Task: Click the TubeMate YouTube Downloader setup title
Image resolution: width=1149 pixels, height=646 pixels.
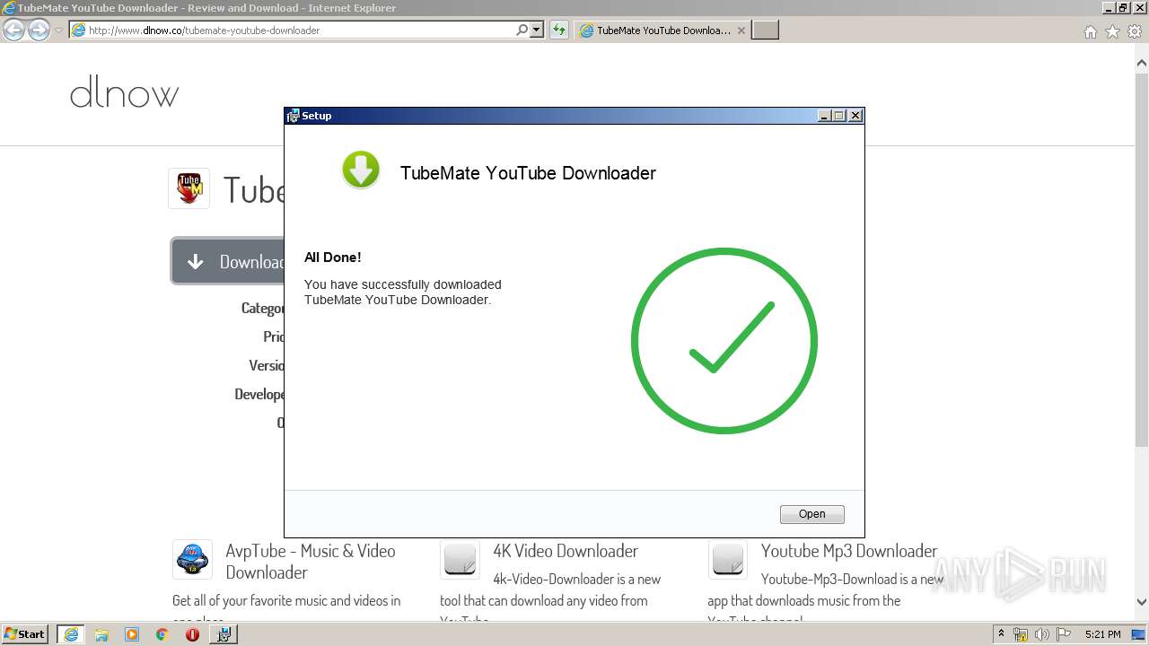Action: (528, 173)
